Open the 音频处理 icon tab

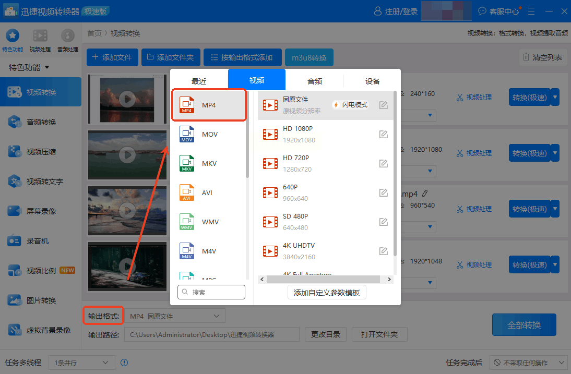click(68, 40)
